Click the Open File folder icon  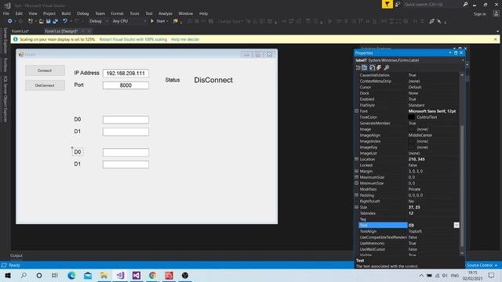pos(41,21)
